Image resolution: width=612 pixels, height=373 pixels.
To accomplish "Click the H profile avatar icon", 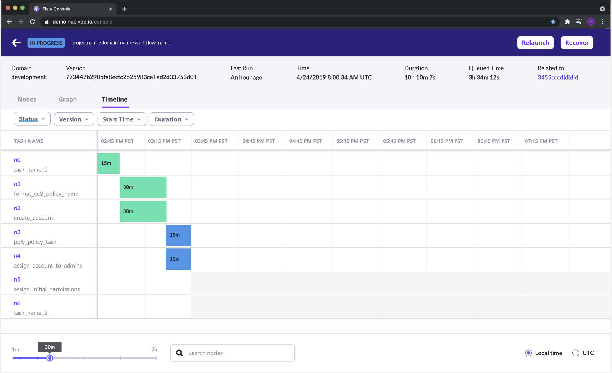I will tap(591, 22).
